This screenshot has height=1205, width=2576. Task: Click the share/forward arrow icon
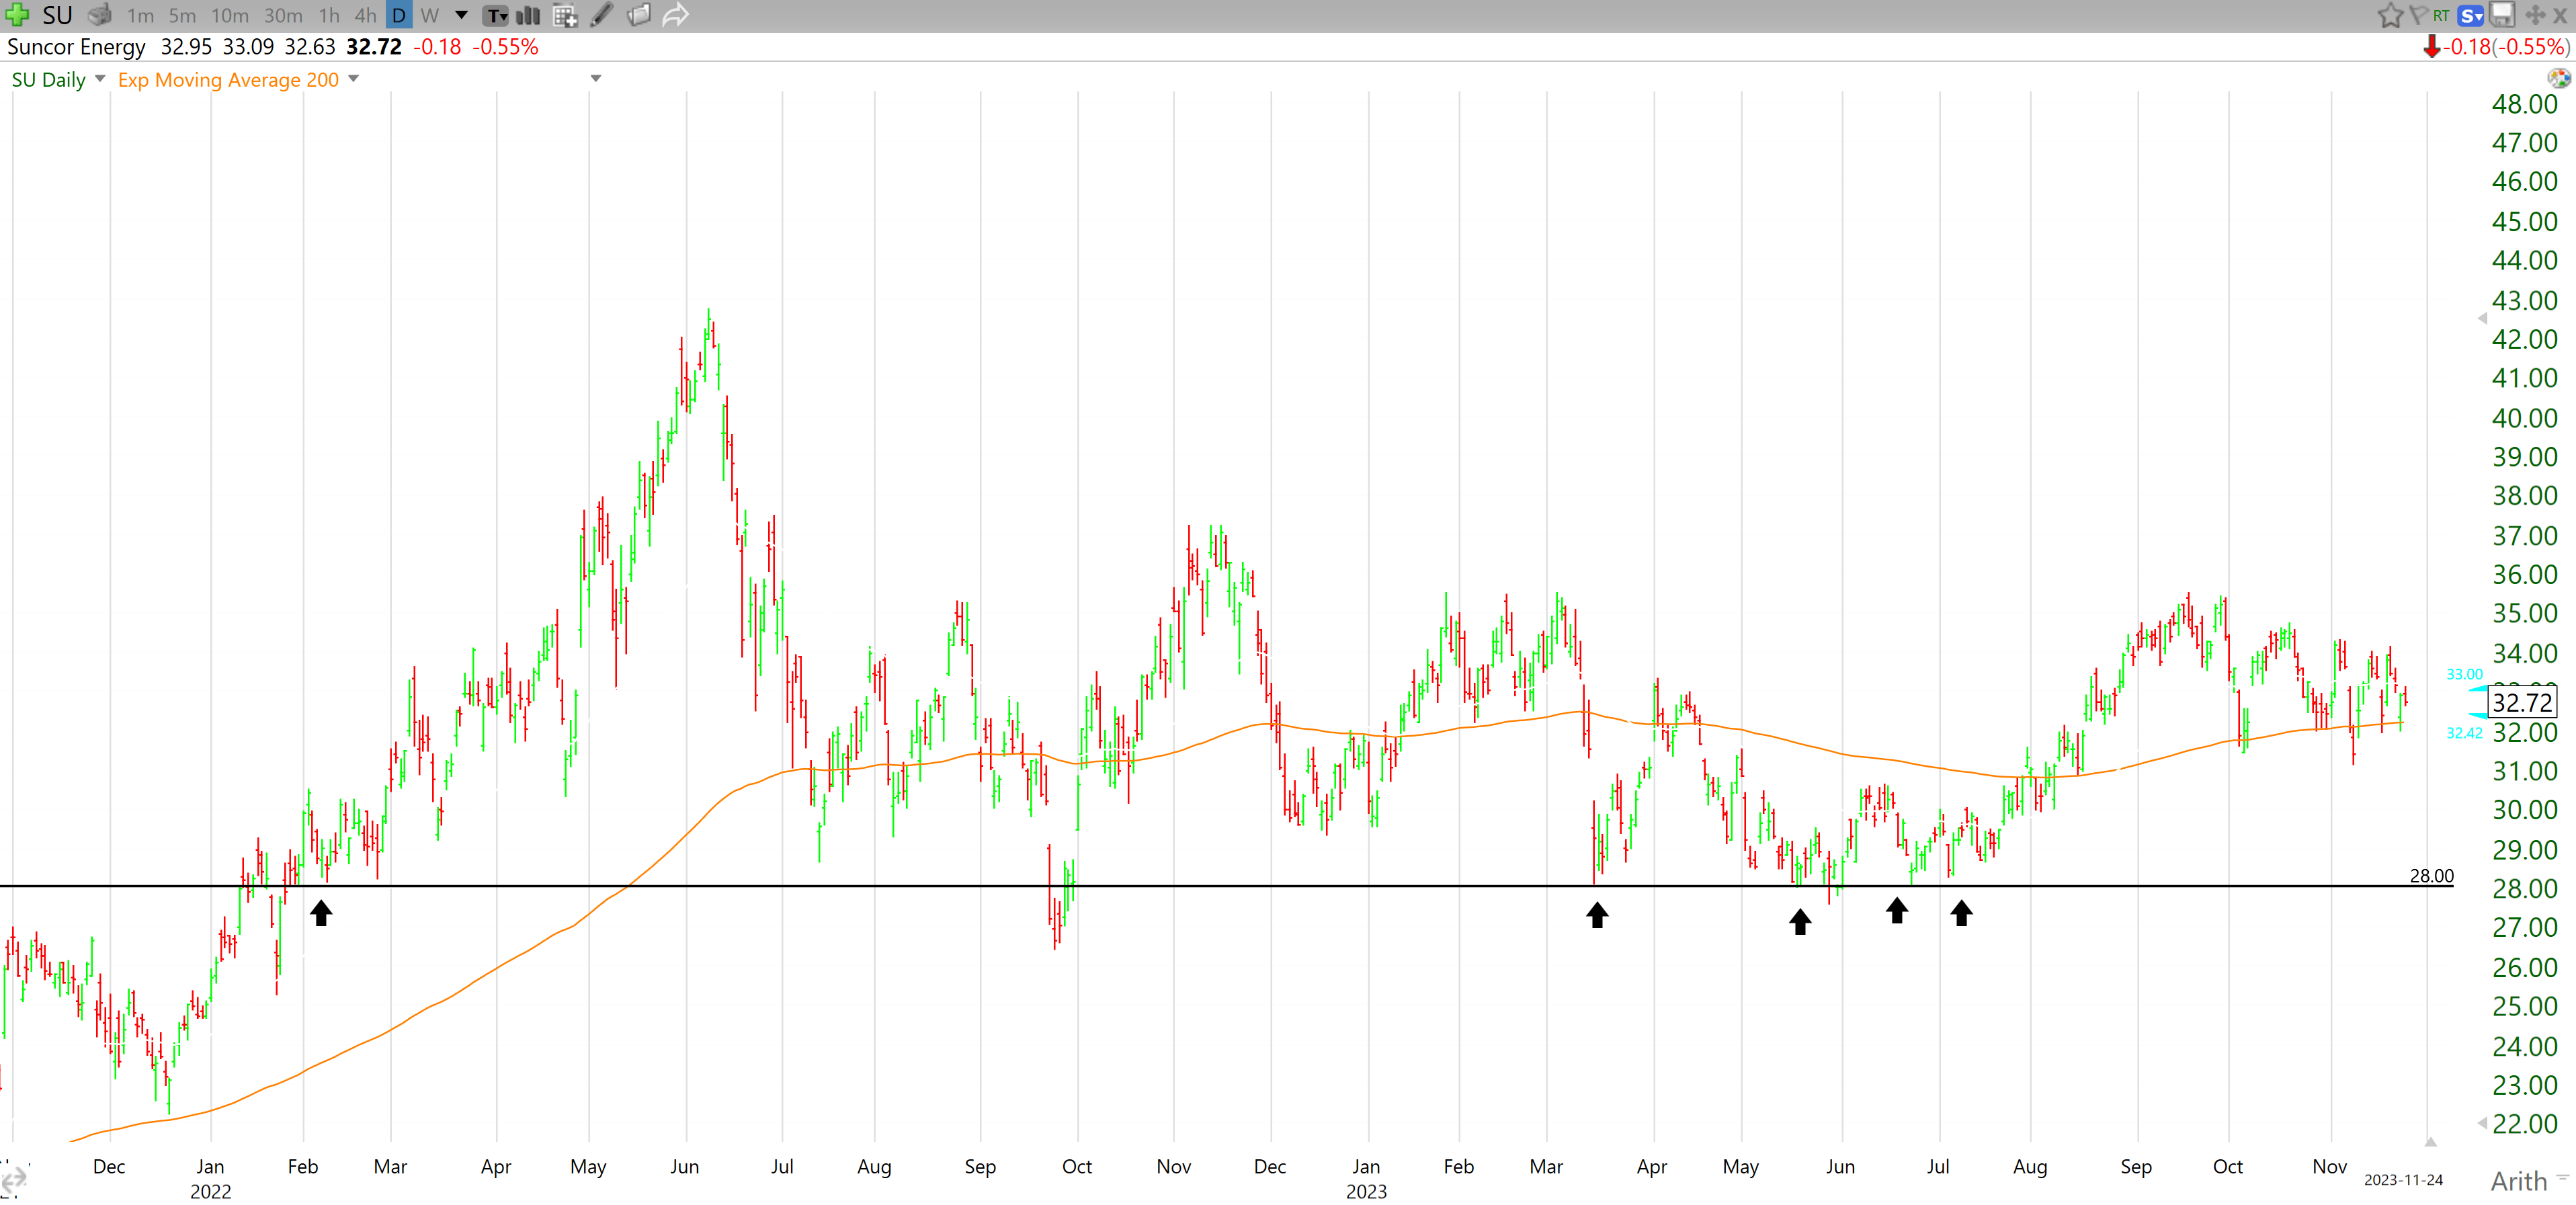677,15
